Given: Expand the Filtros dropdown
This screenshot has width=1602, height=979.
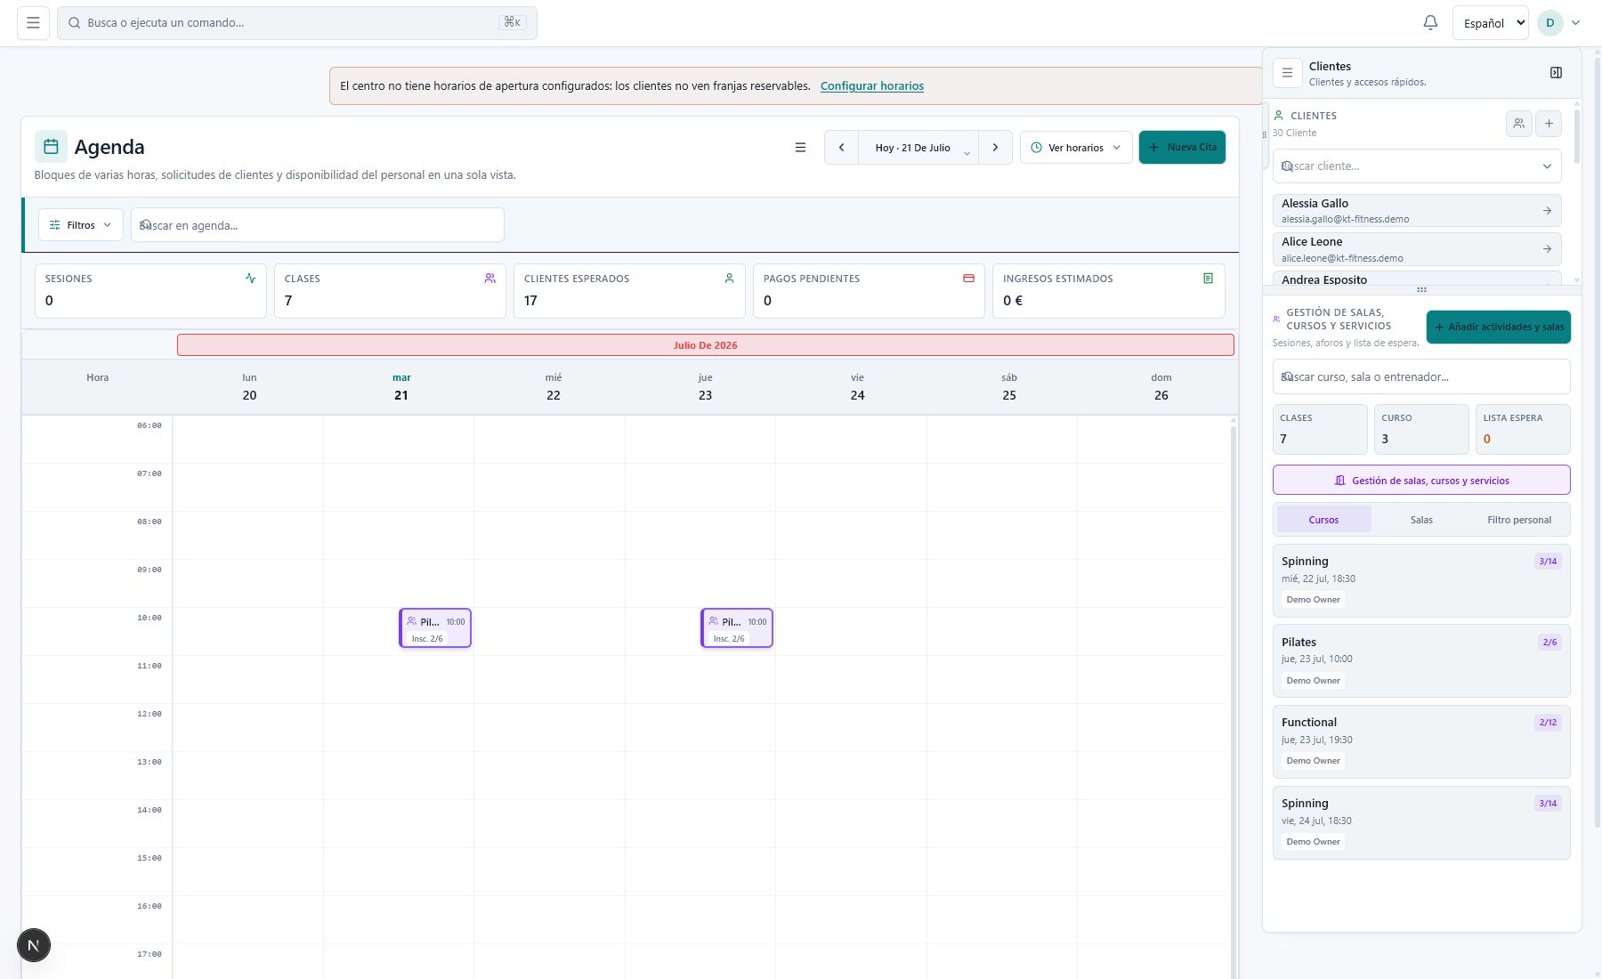Looking at the screenshot, I should (81, 225).
